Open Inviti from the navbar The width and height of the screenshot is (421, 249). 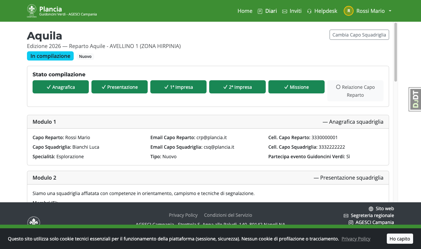(292, 11)
